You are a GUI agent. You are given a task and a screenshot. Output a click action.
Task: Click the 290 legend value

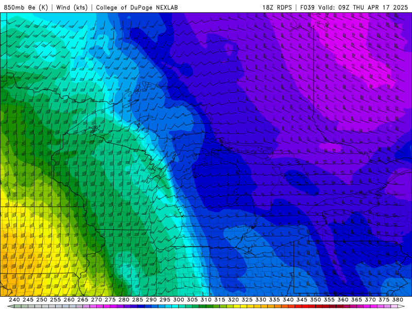point(151,300)
